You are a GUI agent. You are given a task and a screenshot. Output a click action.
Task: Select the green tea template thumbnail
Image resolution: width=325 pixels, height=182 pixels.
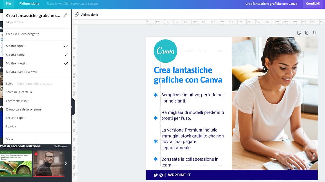(x=16, y=164)
